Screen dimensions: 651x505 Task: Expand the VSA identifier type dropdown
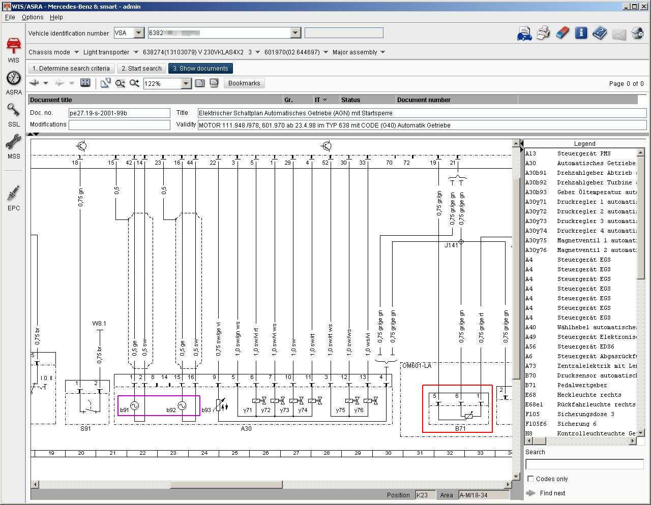(x=138, y=33)
